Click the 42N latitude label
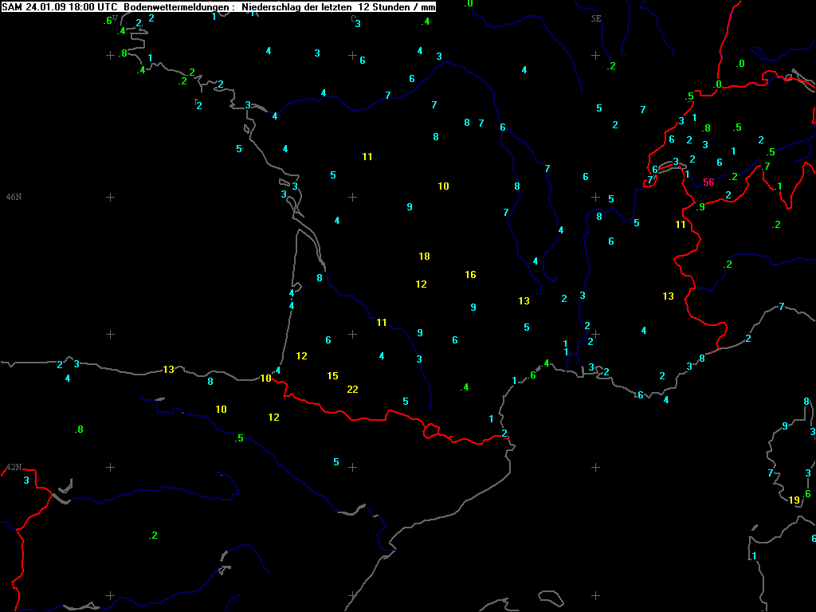Viewport: 816px width, 612px height. pyautogui.click(x=14, y=467)
